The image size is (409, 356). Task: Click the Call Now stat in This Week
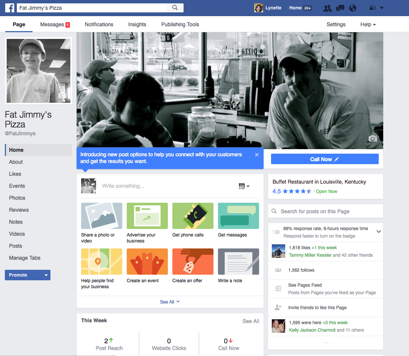point(229,344)
